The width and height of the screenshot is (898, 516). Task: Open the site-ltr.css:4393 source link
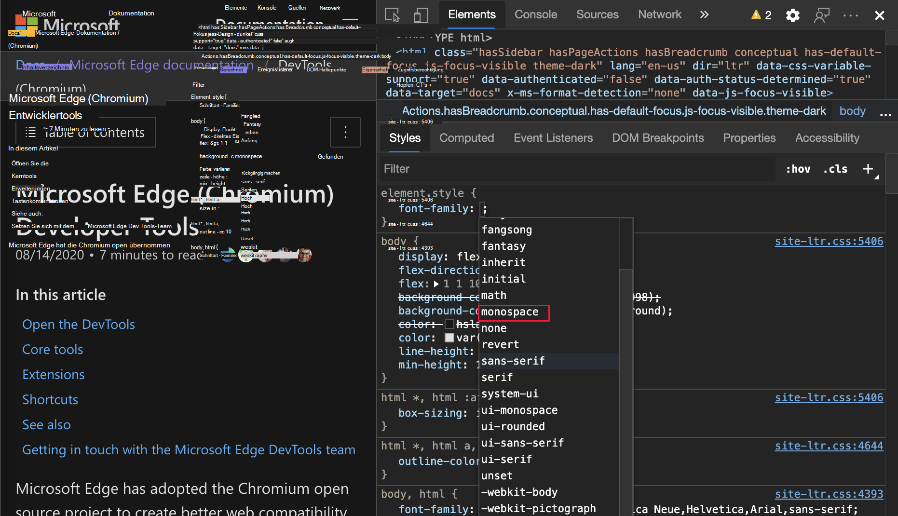pos(829,494)
